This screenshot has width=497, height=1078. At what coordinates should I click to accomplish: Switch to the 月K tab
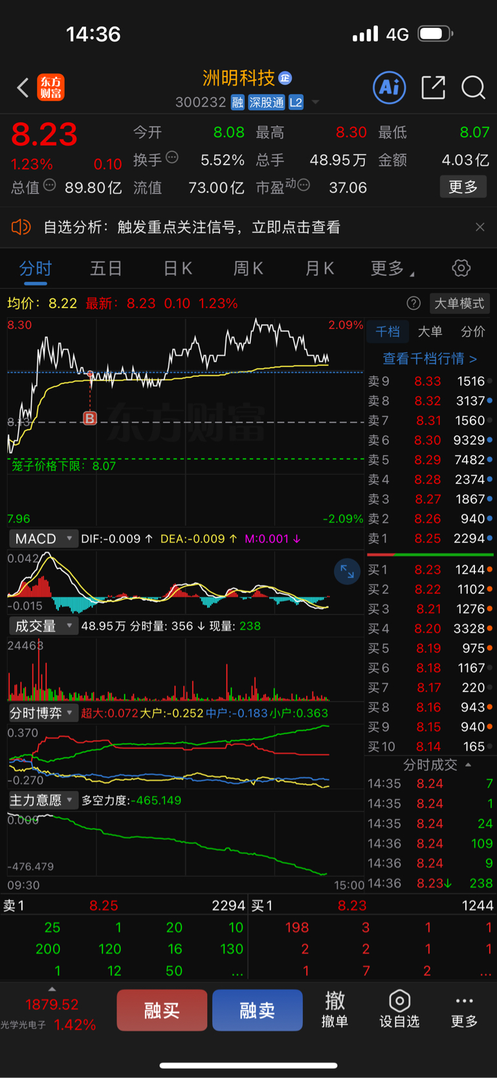[320, 269]
